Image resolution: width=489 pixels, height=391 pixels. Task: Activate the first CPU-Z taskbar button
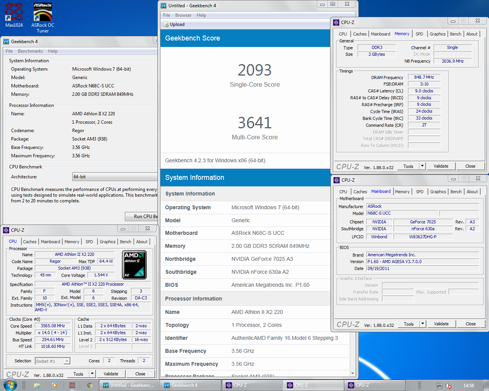(x=252, y=385)
